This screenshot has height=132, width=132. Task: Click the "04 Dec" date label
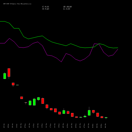(105, 126)
